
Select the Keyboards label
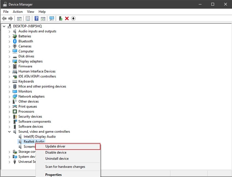click(x=26, y=81)
